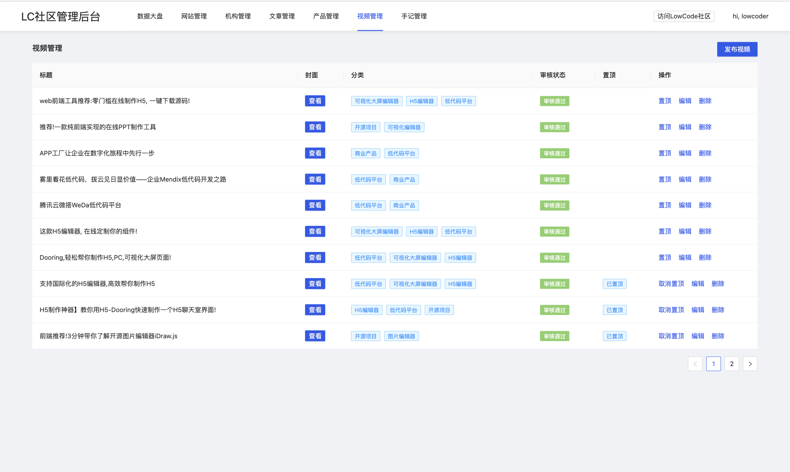Click 图片编辑器 category tag
Viewport: 790px width, 472px height.
tap(401, 336)
